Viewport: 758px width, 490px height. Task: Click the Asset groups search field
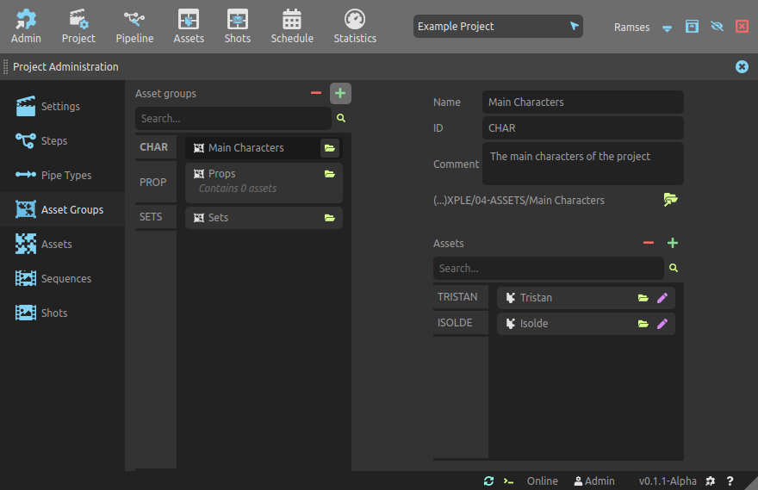click(x=233, y=119)
